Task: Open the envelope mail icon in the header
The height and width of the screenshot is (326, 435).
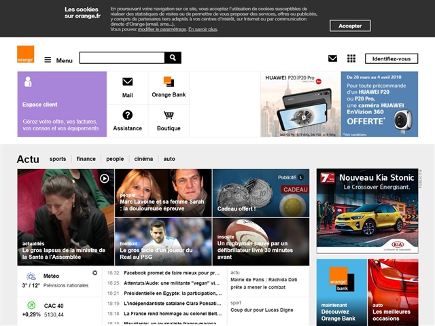Action: click(x=332, y=58)
